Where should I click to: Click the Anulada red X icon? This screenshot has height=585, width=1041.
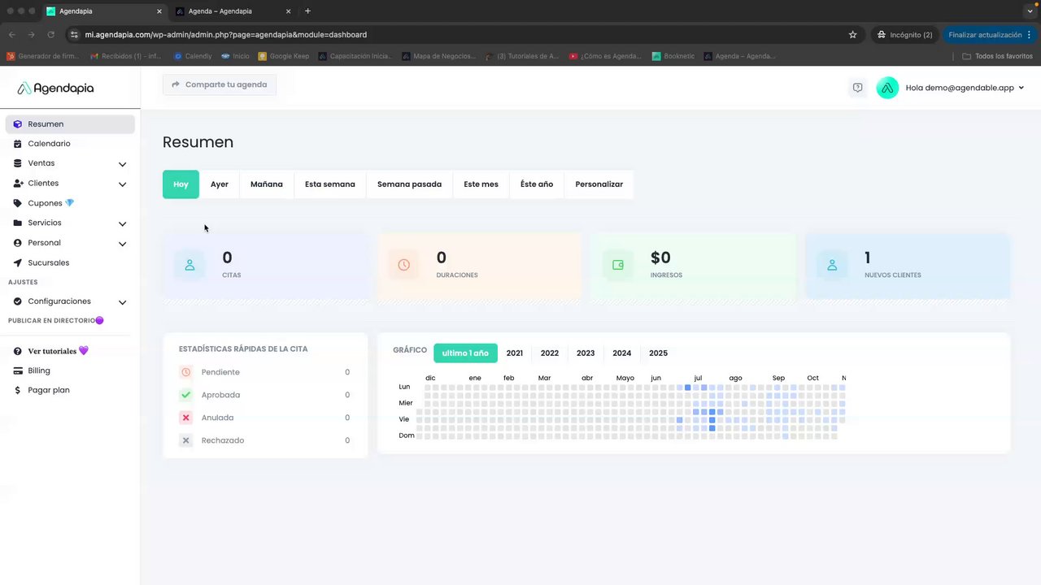click(x=185, y=418)
